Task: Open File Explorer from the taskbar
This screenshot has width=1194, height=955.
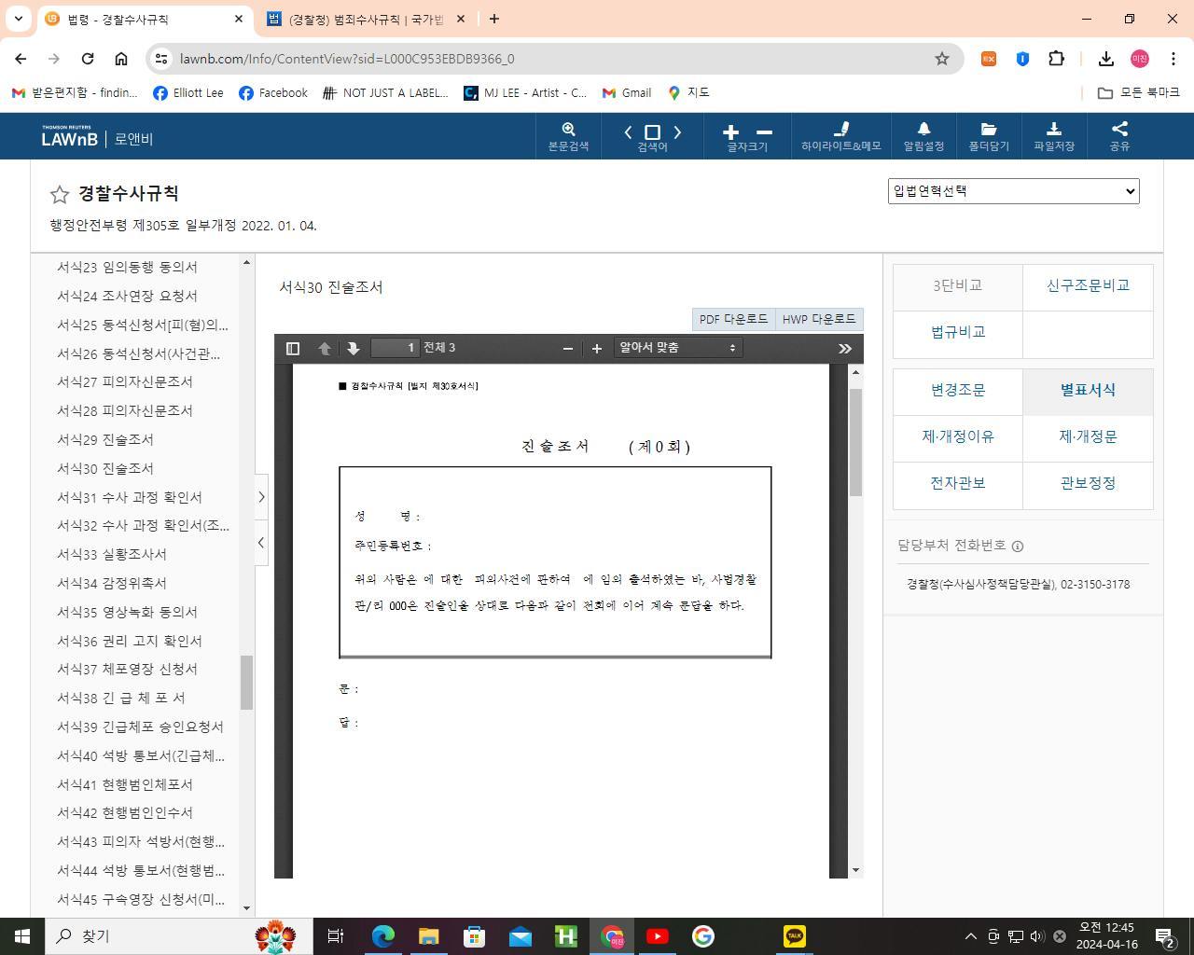Action: 428,935
